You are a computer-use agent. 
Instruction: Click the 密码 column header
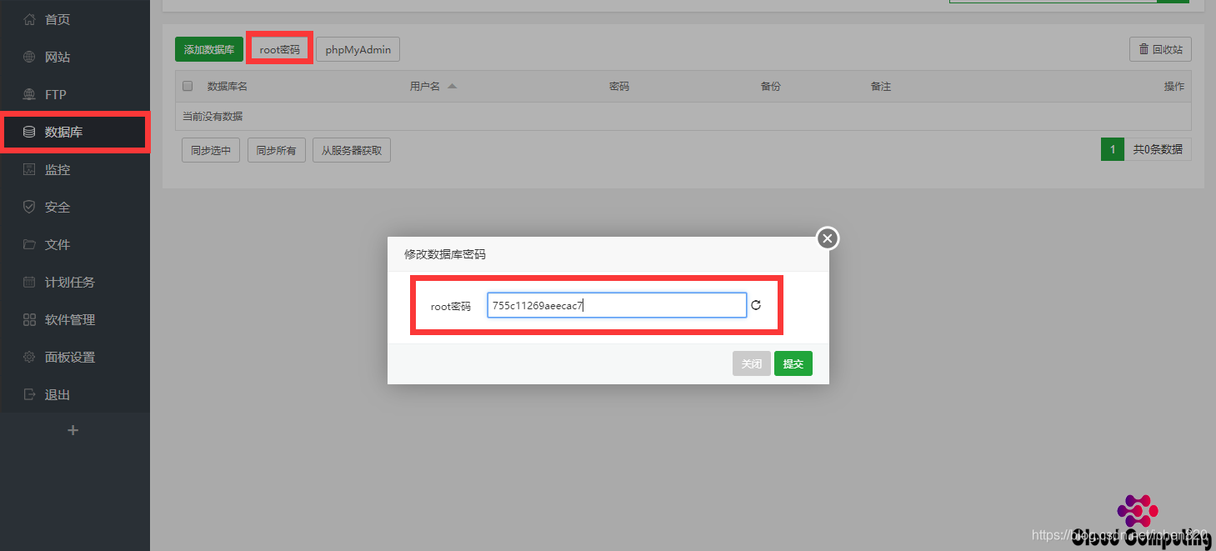click(619, 86)
